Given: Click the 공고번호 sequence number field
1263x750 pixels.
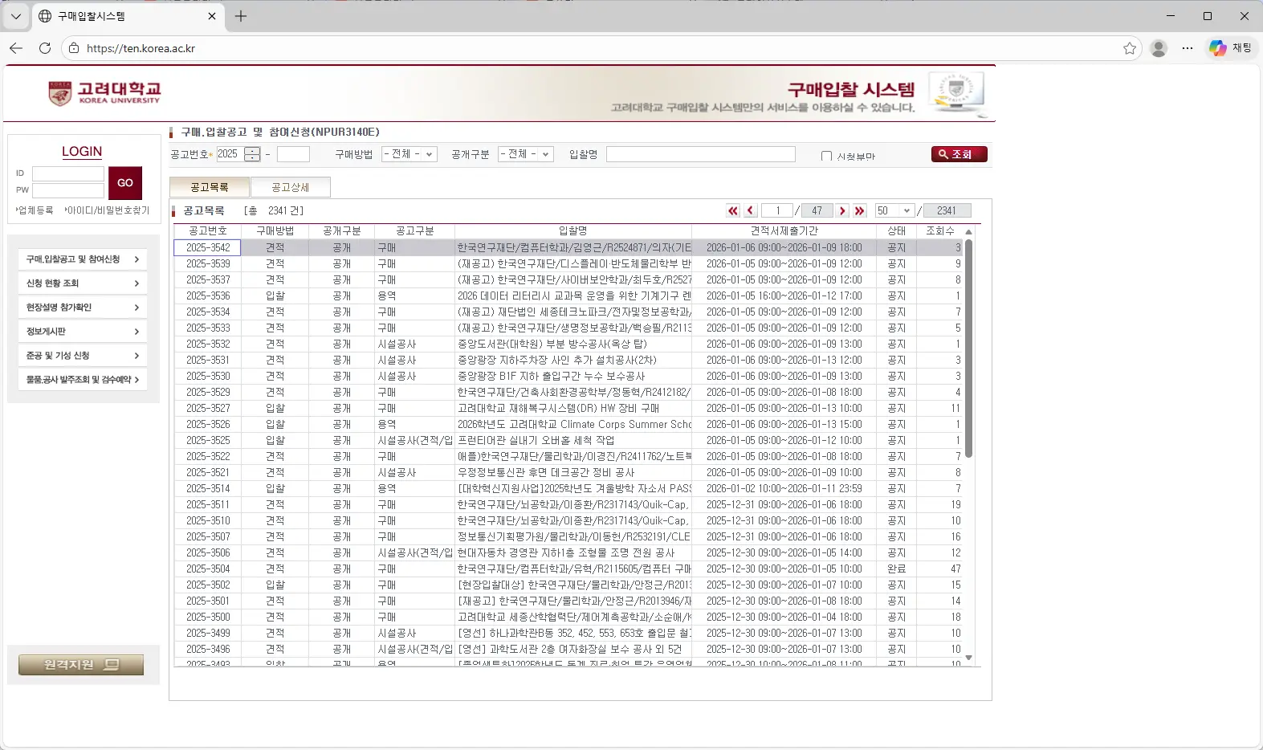Looking at the screenshot, I should coord(293,154).
